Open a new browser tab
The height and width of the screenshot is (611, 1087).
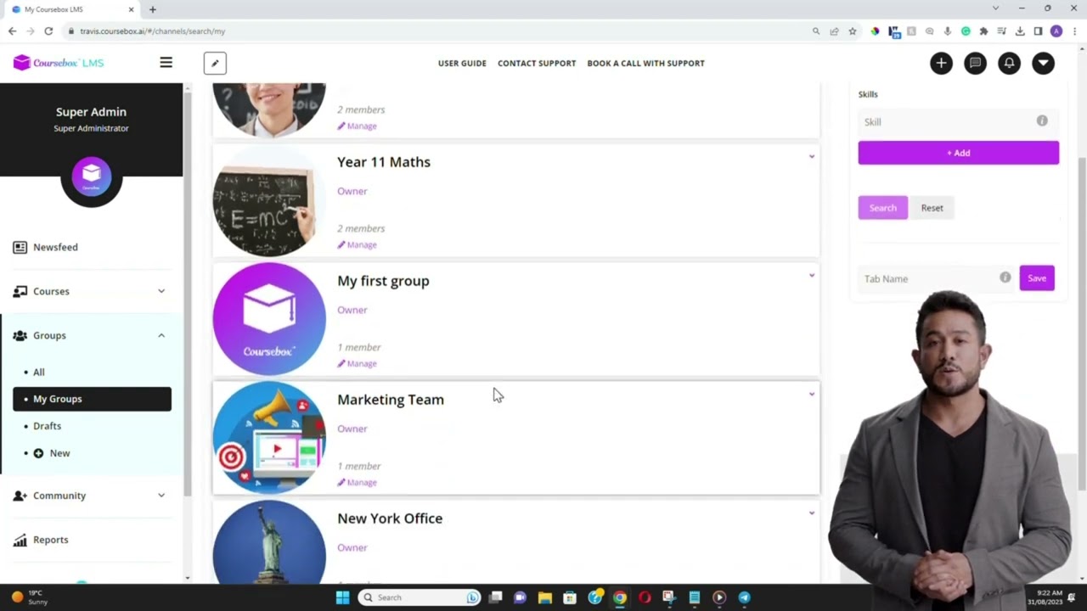153,9
